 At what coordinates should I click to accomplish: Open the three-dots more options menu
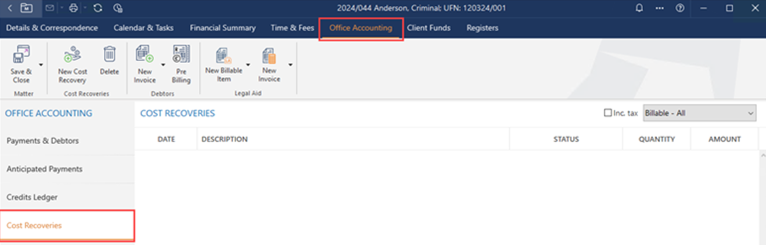click(659, 8)
